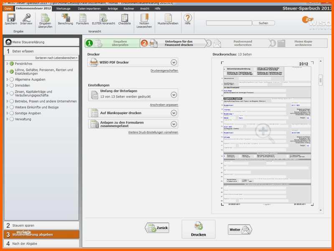Click the Drucken button
334x251 pixels.
point(198,229)
